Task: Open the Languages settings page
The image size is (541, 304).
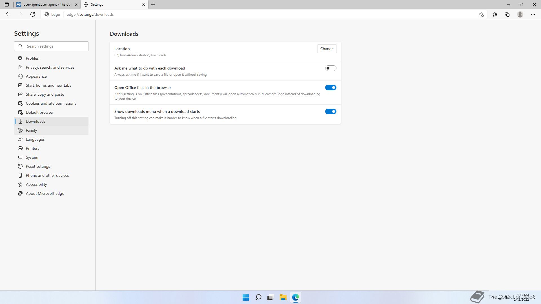Action: pos(51,139)
